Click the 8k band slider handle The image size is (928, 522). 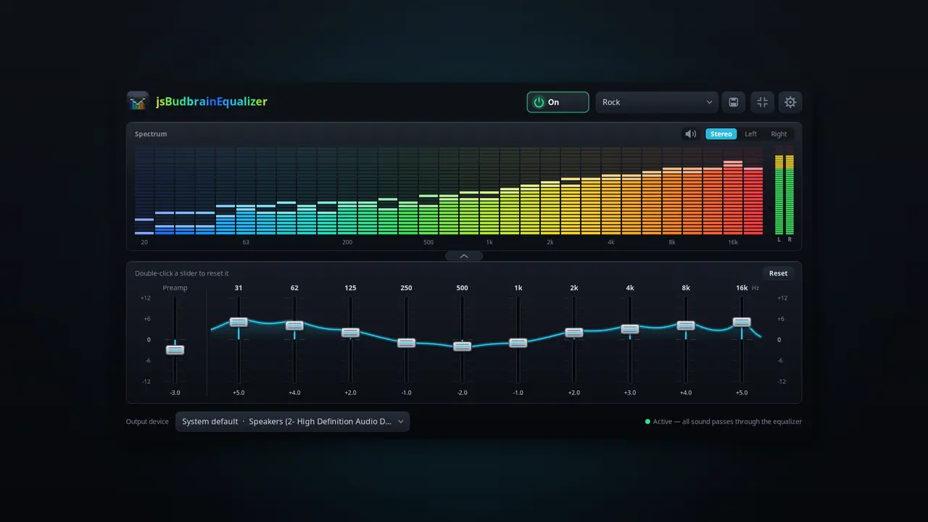click(686, 326)
